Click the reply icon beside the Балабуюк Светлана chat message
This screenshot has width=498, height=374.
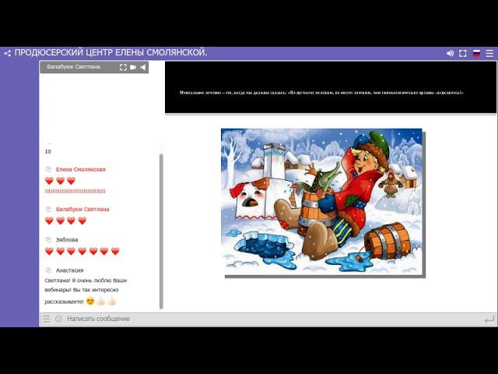coord(48,209)
